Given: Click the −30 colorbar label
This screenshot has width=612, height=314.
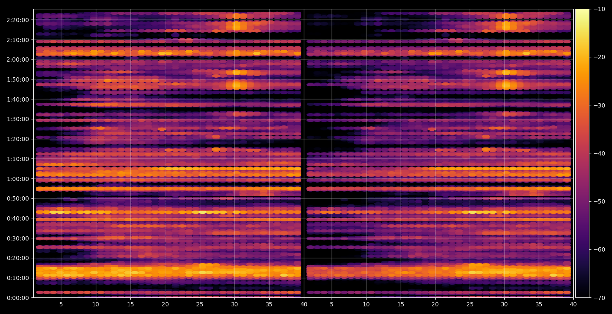Looking at the screenshot, I should coord(599,105).
